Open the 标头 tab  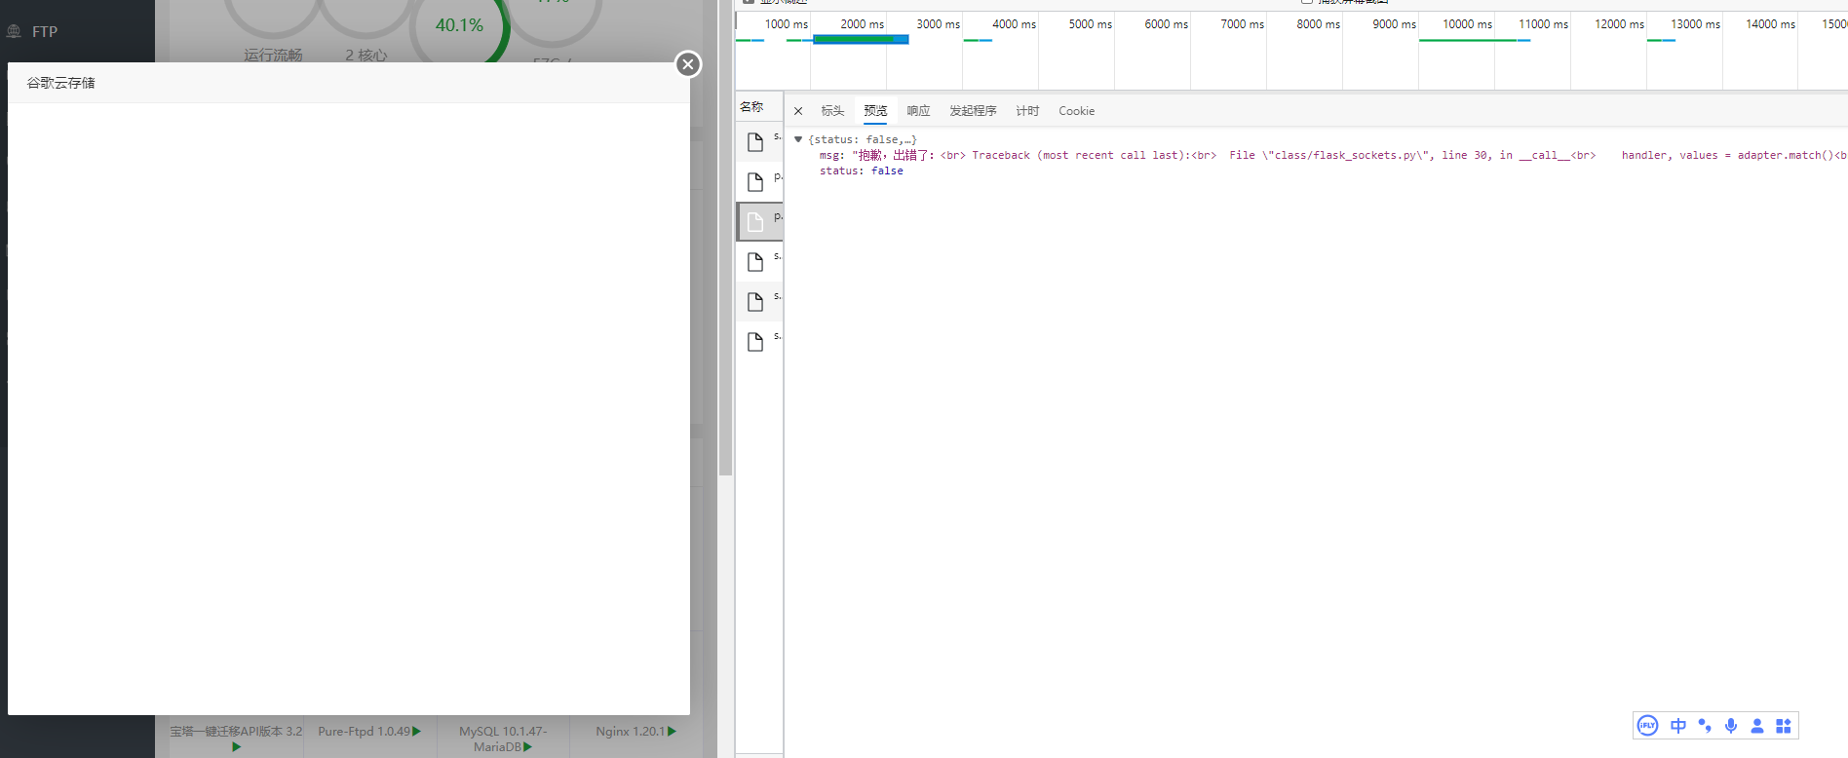(x=832, y=111)
